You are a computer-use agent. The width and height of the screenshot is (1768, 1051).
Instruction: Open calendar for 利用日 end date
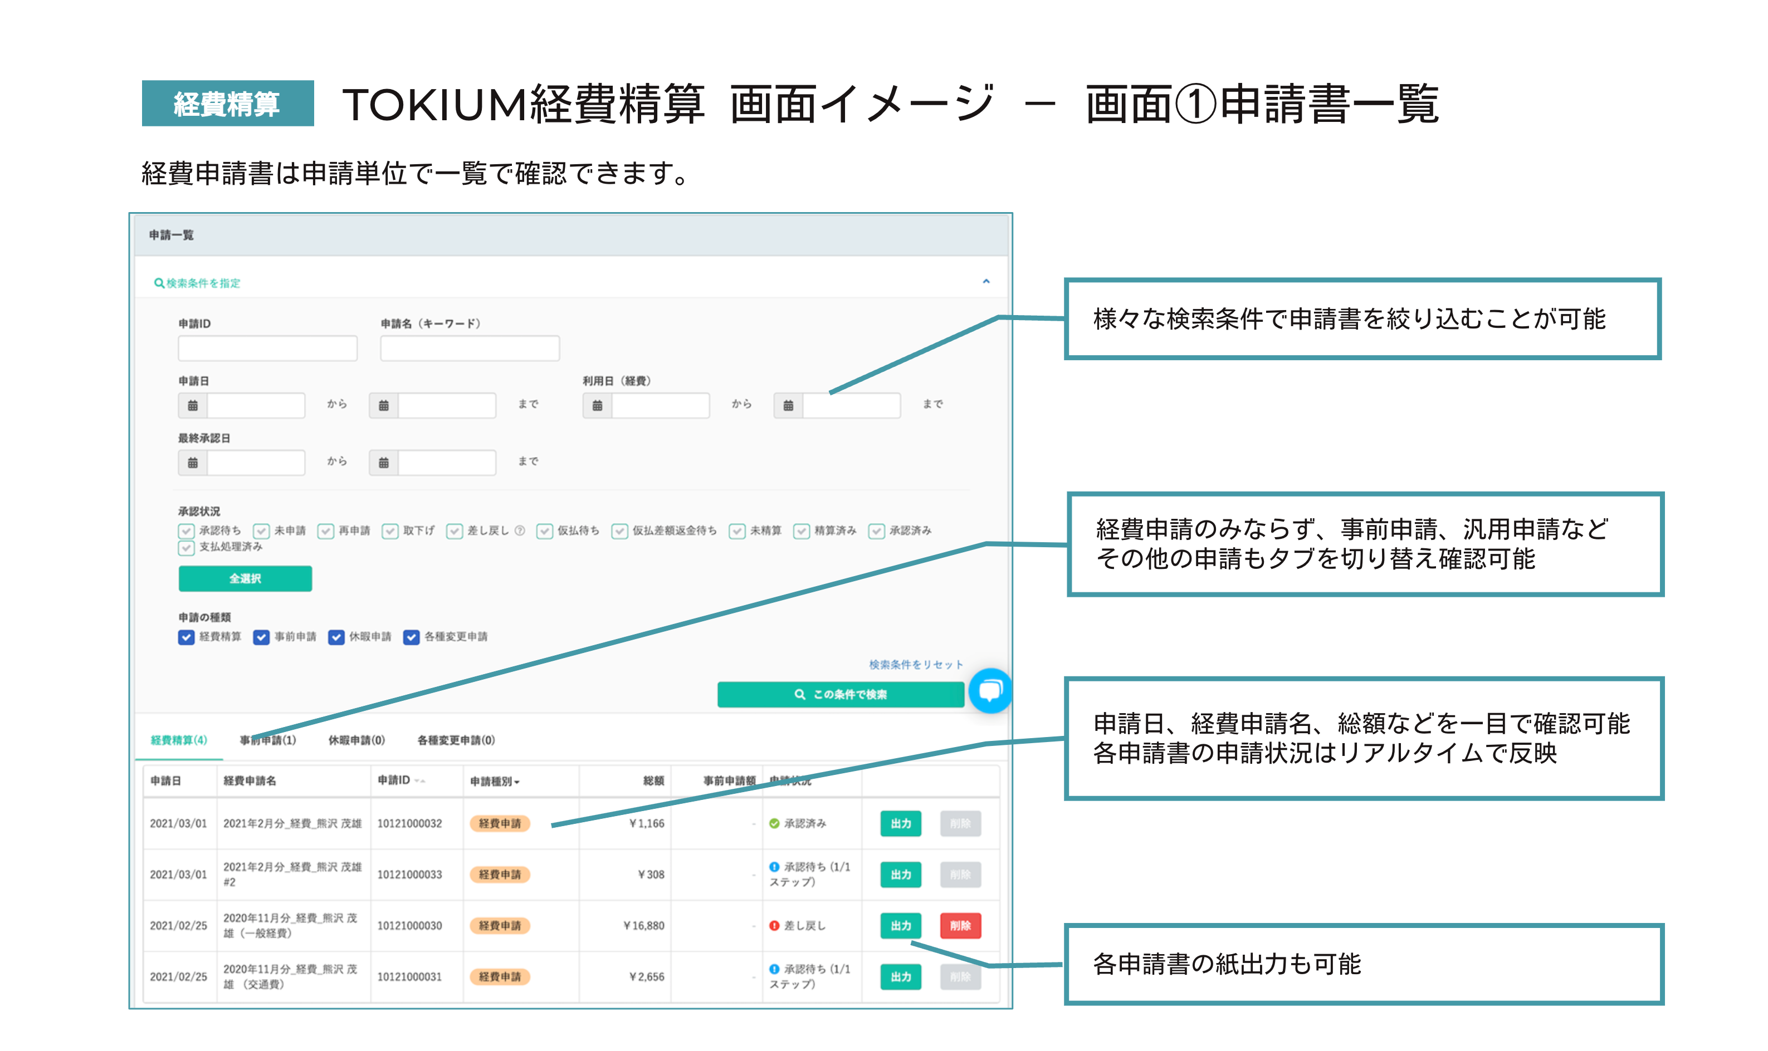click(788, 406)
